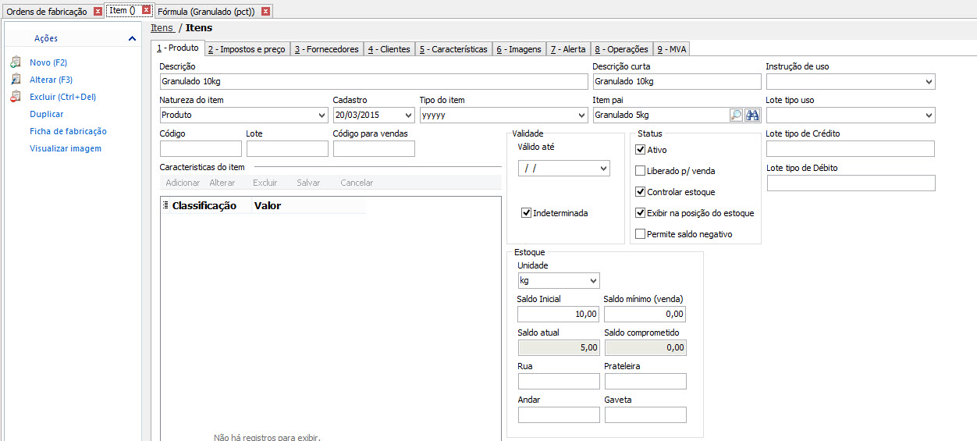Close the Item () tab

click(146, 11)
